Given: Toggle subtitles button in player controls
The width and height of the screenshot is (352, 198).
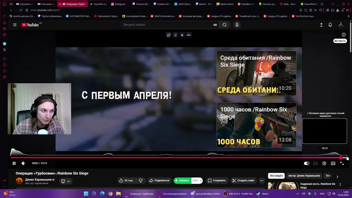Looking at the screenshot, I should tap(315, 163).
